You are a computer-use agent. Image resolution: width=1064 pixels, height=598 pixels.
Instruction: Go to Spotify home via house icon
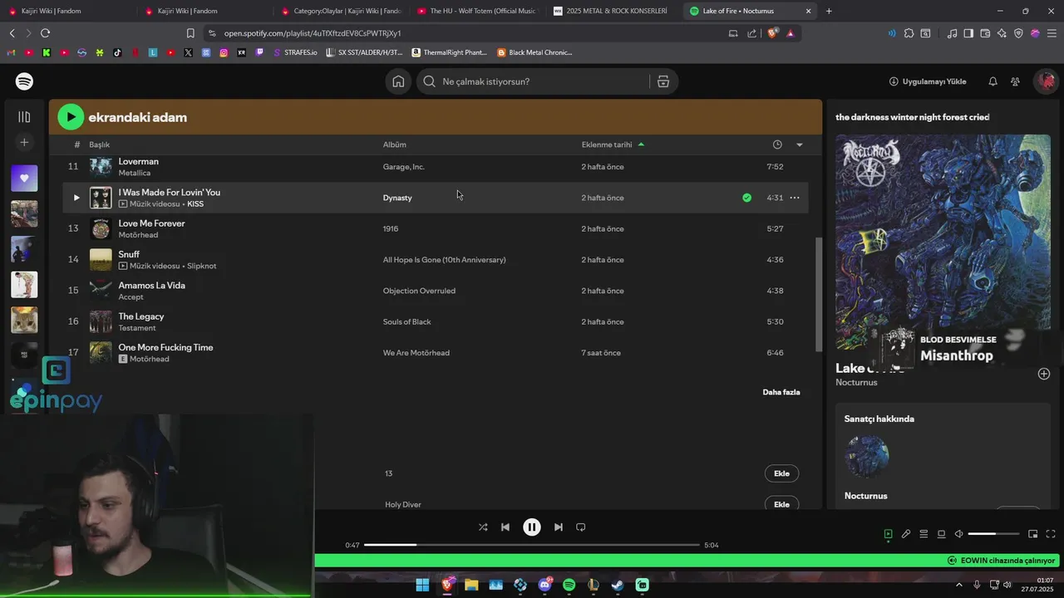398,81
